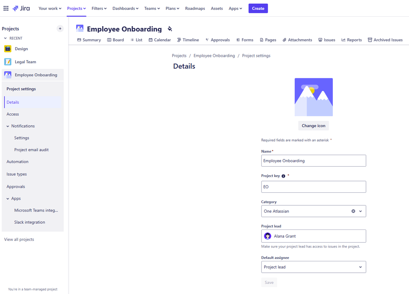Click the Save button
The image size is (409, 294).
[269, 282]
